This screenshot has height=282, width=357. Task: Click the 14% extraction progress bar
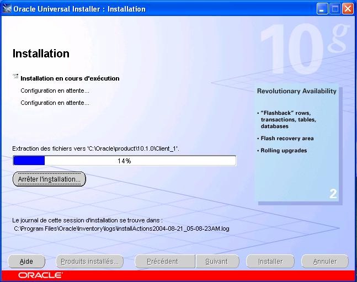pyautogui.click(x=124, y=161)
